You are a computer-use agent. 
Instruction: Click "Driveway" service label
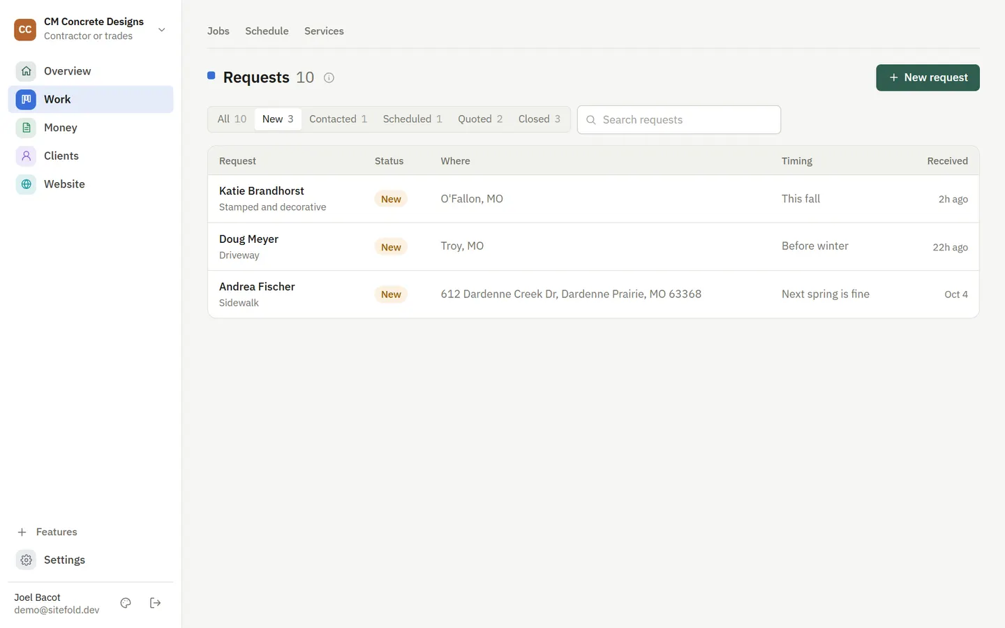[239, 255]
